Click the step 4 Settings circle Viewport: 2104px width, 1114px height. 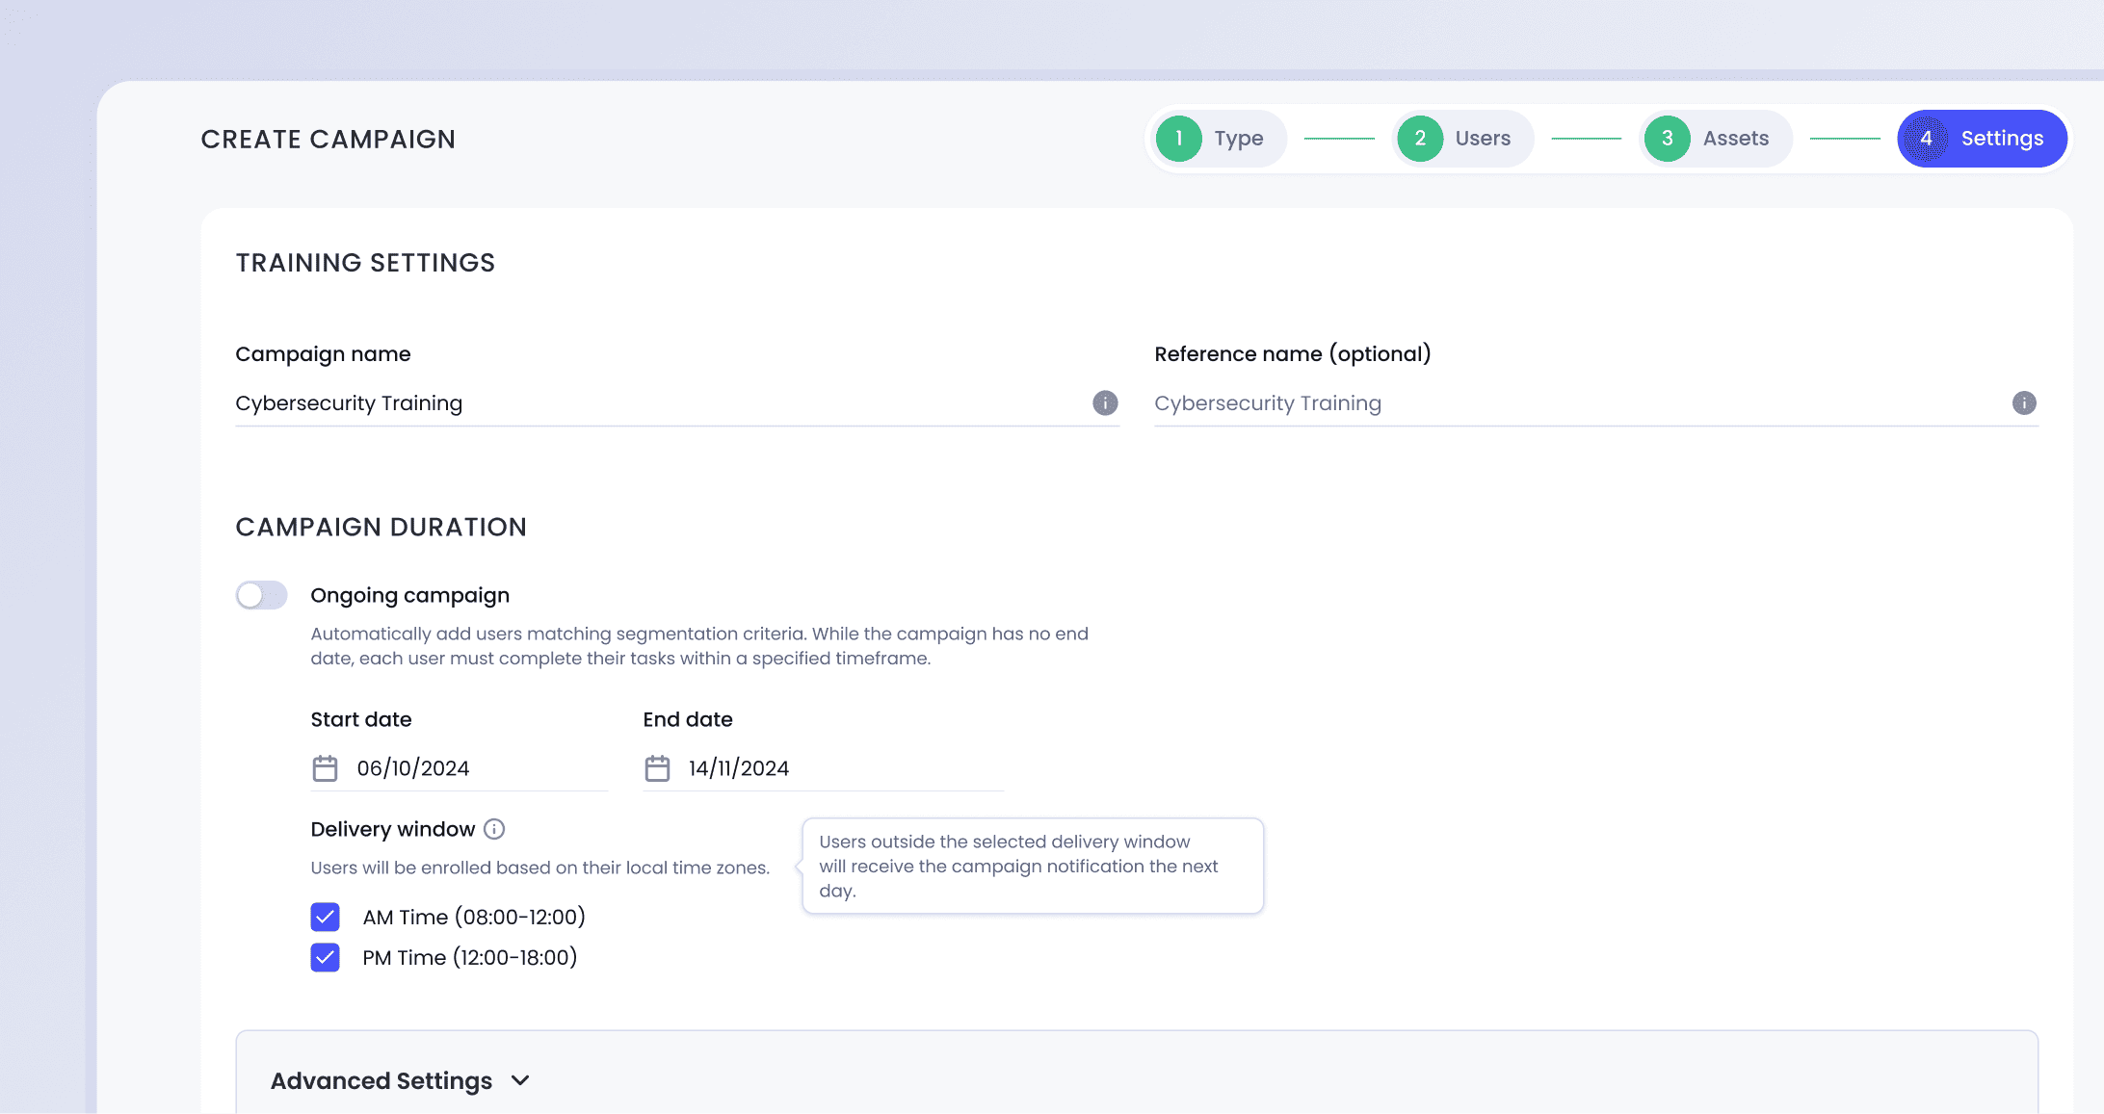point(1926,139)
